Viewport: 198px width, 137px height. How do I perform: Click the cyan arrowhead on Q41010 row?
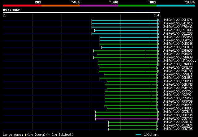point(158,24)
